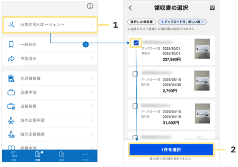The height and width of the screenshot is (167, 238).
Task: Expand the 出張精算 row chevron
Action: [92, 107]
